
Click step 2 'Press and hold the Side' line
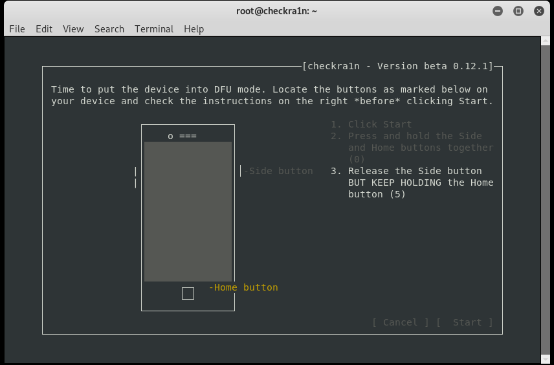406,136
